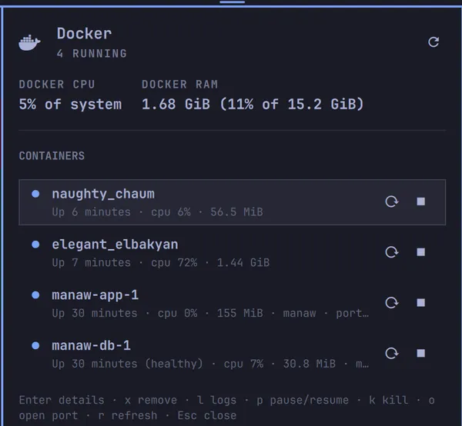The image size is (462, 426).
Task: Select the elegant_elbakyan container name
Action: [115, 245]
